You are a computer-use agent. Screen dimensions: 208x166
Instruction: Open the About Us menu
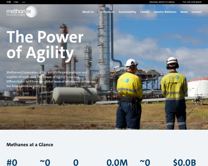(x=88, y=12)
